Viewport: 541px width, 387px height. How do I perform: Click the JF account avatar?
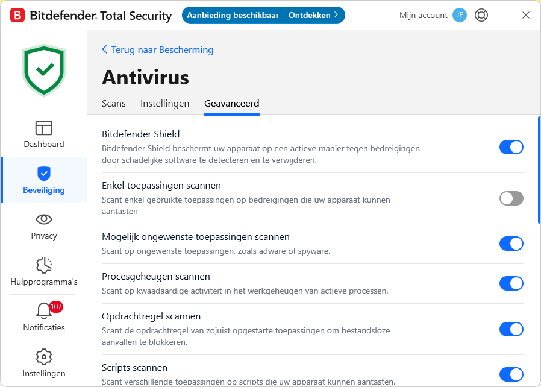coord(460,15)
